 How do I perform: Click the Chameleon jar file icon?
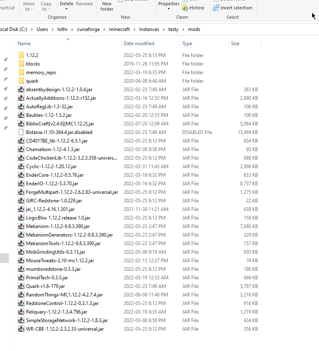[x=21, y=149]
